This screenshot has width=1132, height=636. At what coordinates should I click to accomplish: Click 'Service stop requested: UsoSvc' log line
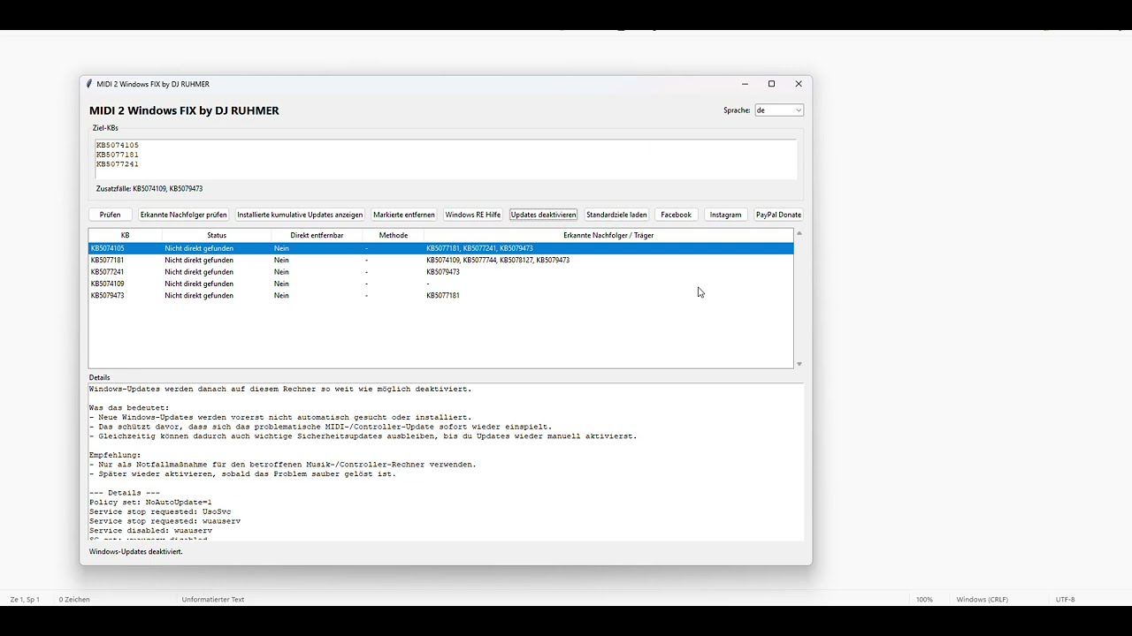160,511
